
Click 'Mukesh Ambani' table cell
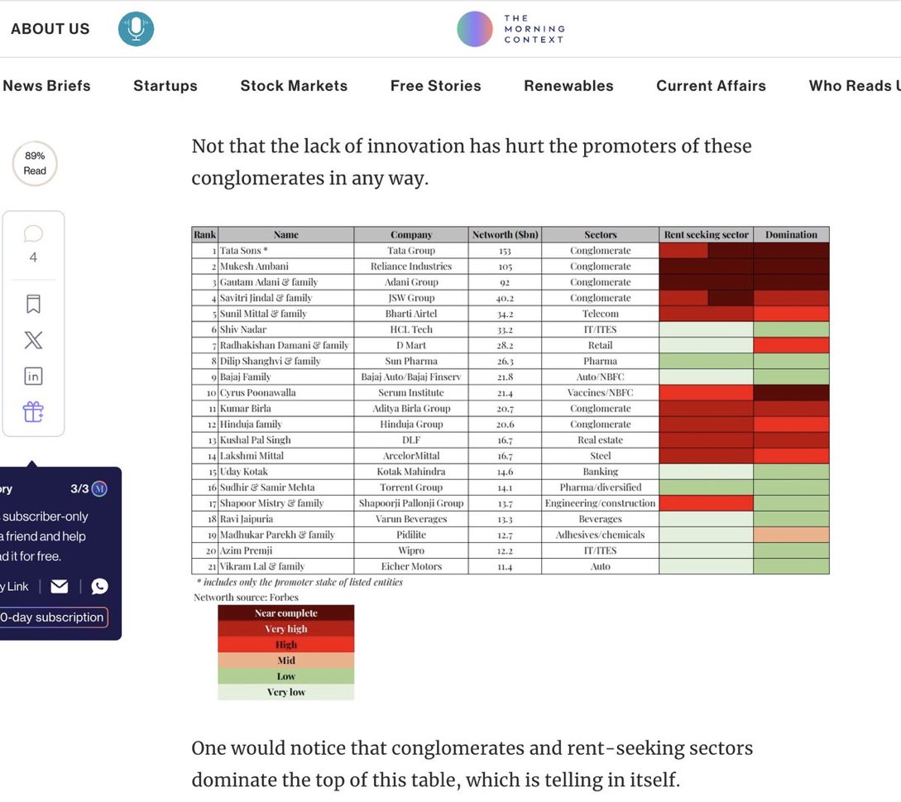click(285, 267)
